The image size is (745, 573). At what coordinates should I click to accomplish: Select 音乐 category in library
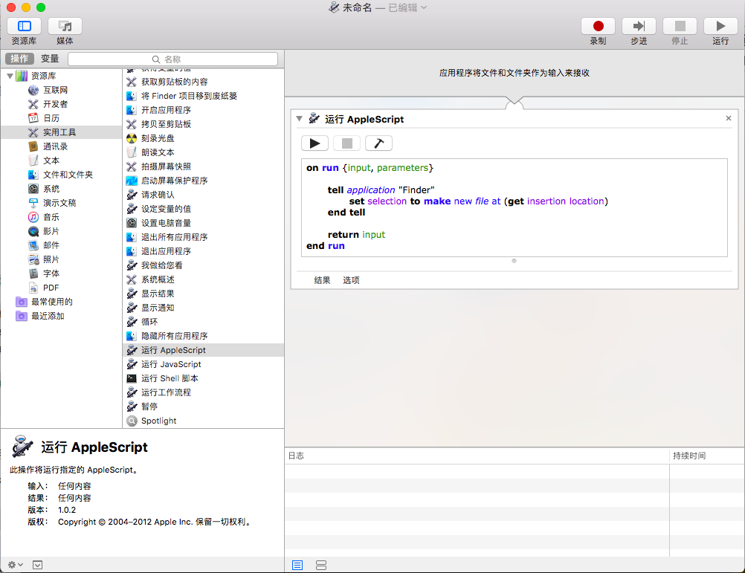coord(61,217)
